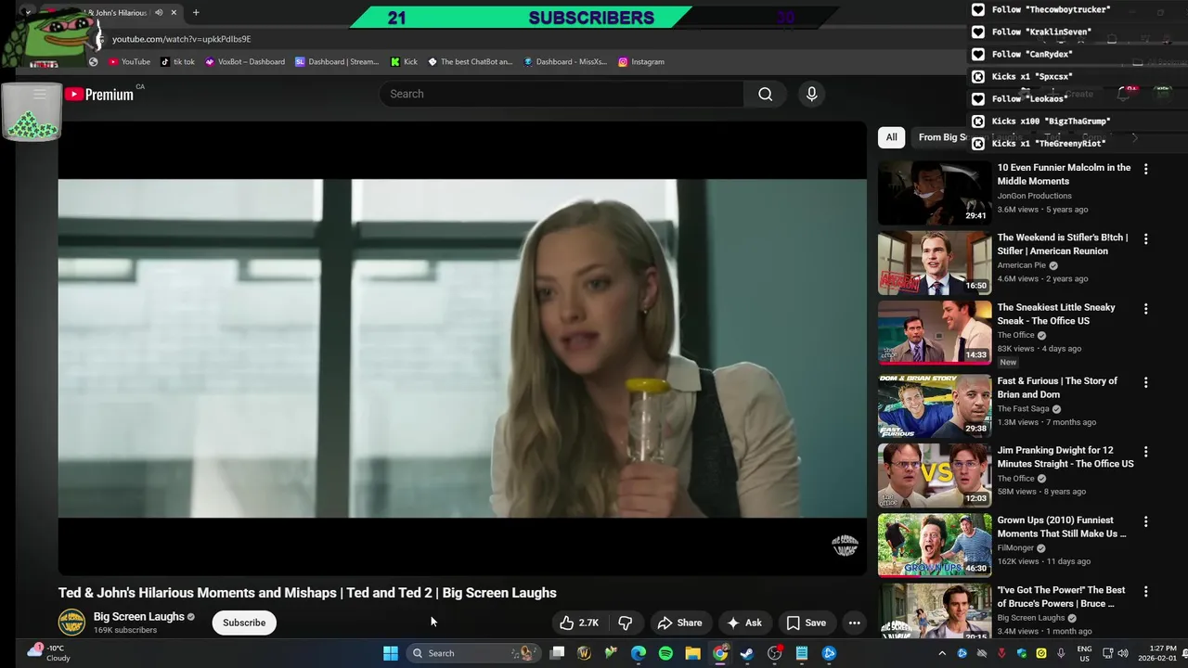Open options for Jim Pranking Dwight video
This screenshot has width=1188, height=668.
coord(1145,452)
